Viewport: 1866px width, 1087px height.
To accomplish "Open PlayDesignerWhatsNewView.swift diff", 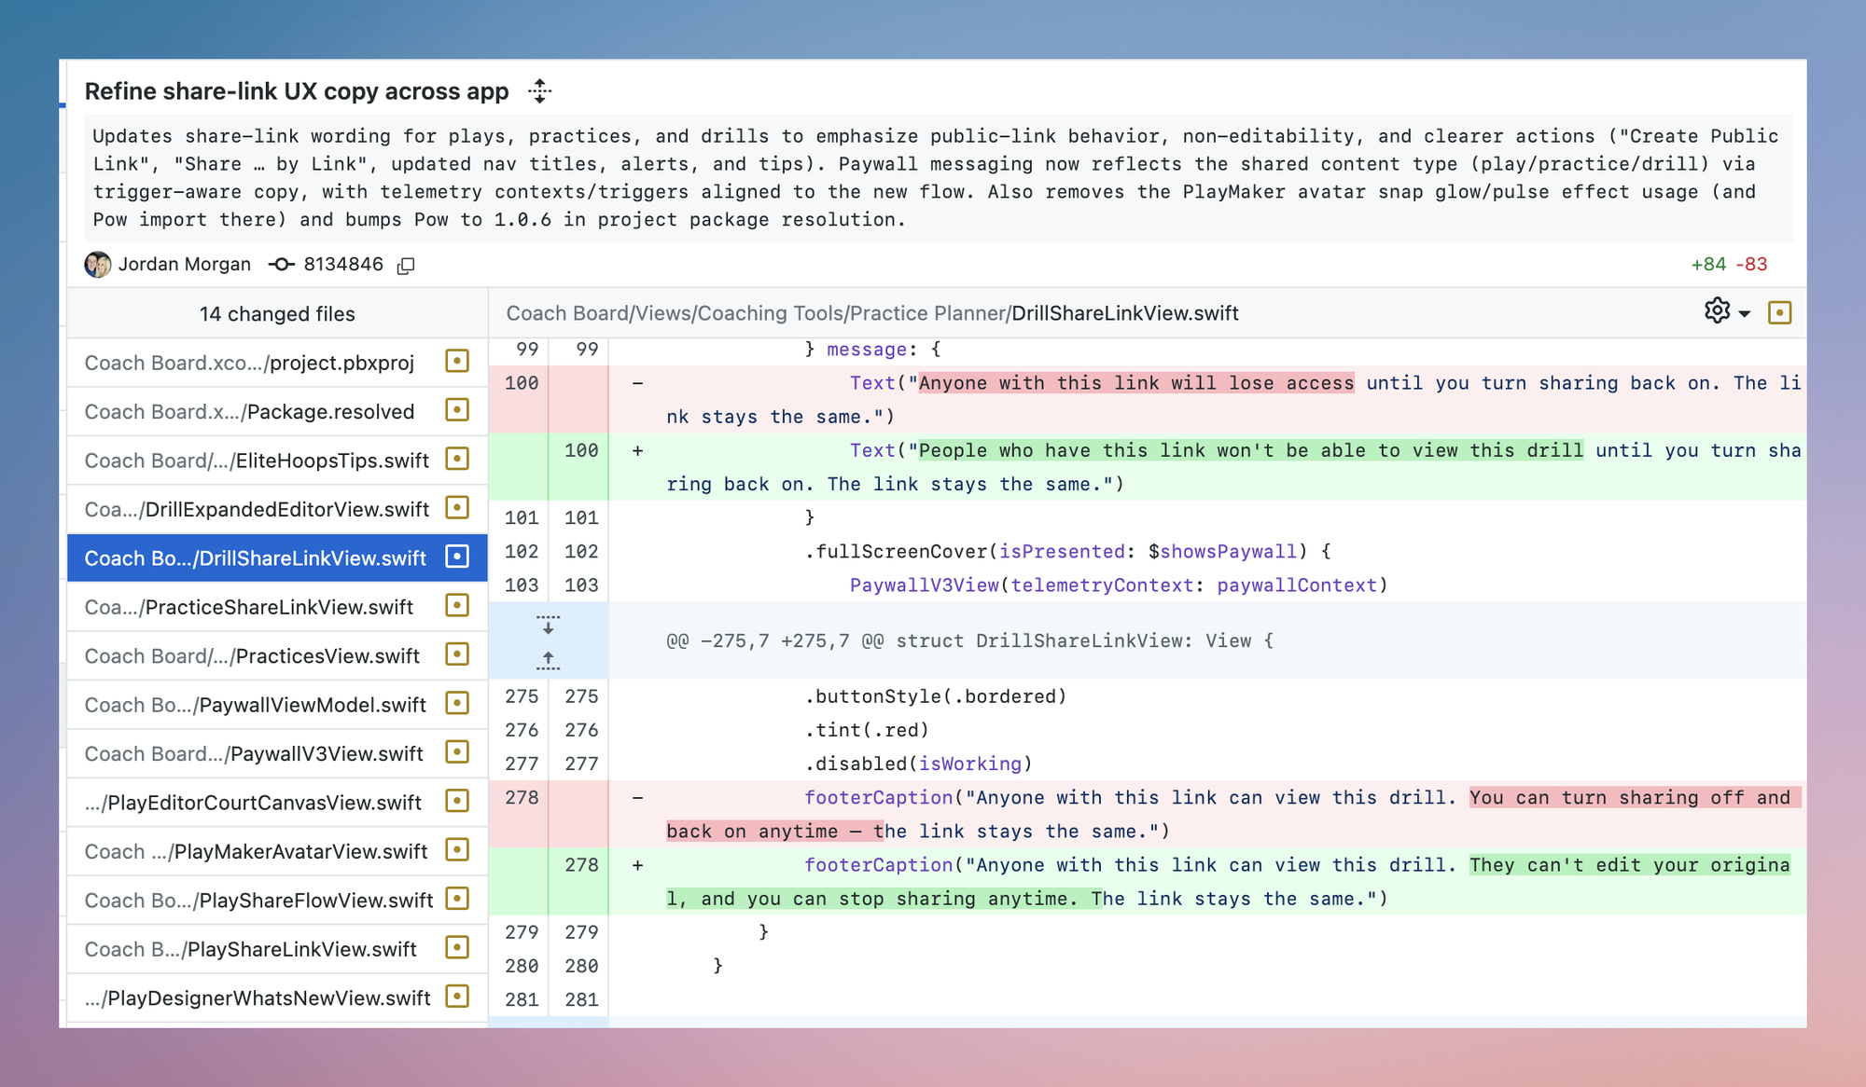I will 277,998.
